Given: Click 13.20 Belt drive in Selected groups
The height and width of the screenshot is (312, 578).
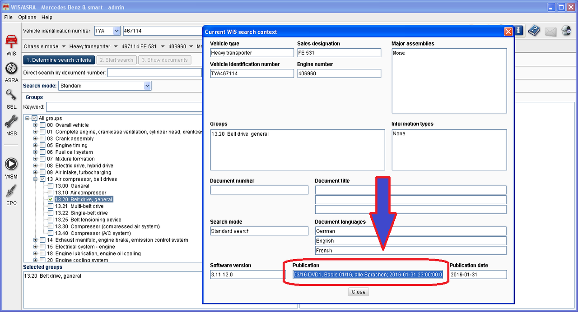Looking at the screenshot, I should pyautogui.click(x=53, y=276).
